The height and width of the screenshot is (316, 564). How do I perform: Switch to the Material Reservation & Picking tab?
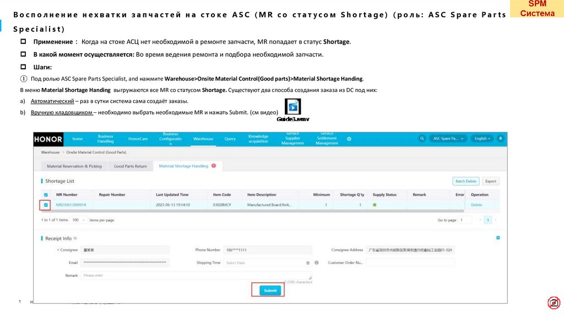point(74,166)
